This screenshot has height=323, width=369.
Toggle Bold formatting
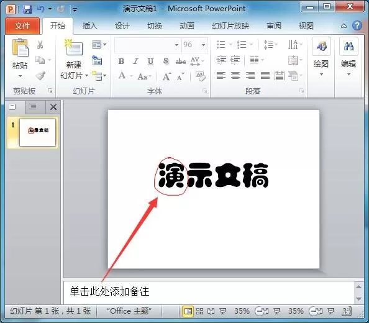[x=121, y=61]
